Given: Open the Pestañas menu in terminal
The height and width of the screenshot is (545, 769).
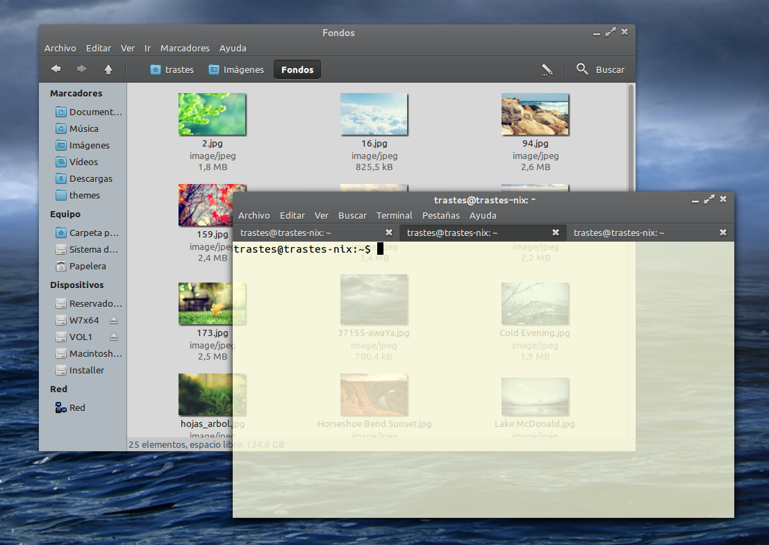Looking at the screenshot, I should [441, 215].
